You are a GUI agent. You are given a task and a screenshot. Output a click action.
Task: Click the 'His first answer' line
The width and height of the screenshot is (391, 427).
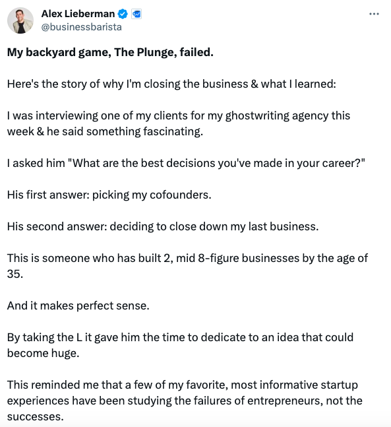(109, 195)
